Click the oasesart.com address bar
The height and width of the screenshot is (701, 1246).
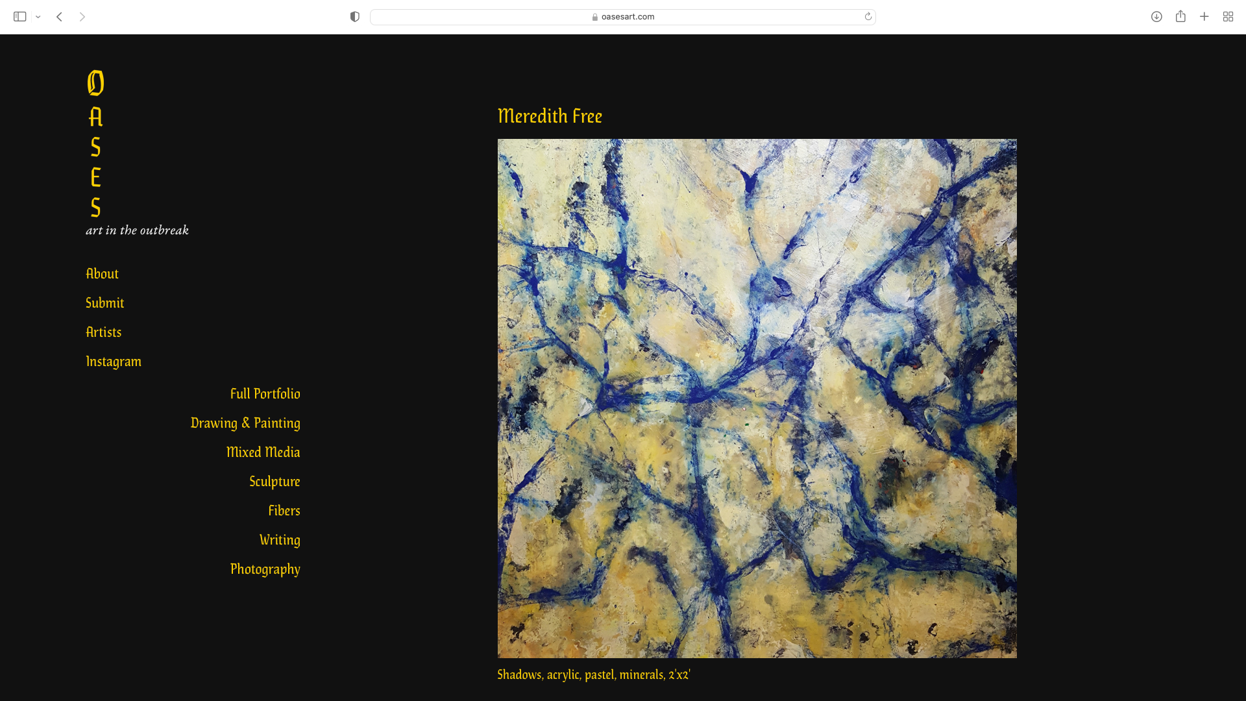[x=622, y=17]
